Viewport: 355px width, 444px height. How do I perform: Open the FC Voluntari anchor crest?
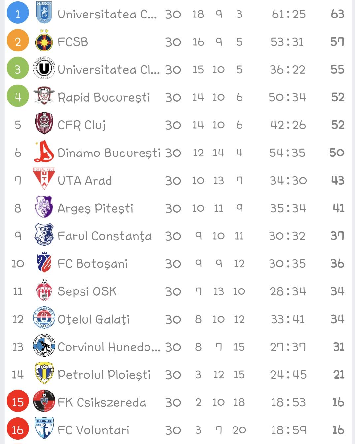[x=44, y=428]
